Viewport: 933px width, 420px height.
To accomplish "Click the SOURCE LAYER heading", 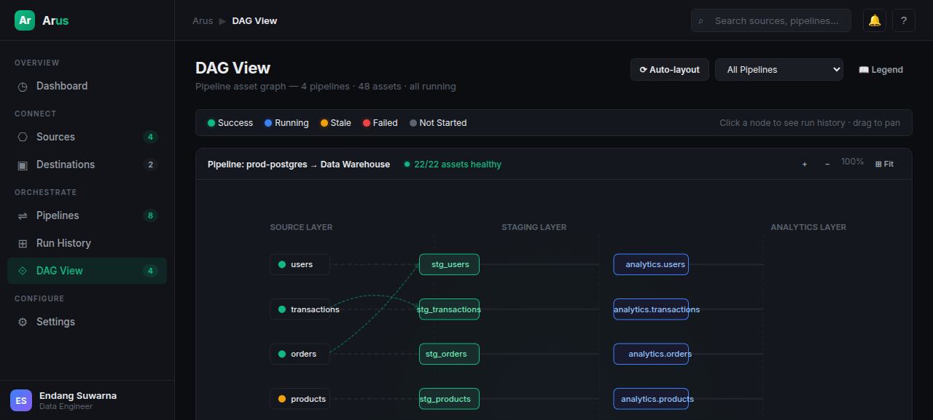I will click(x=301, y=227).
